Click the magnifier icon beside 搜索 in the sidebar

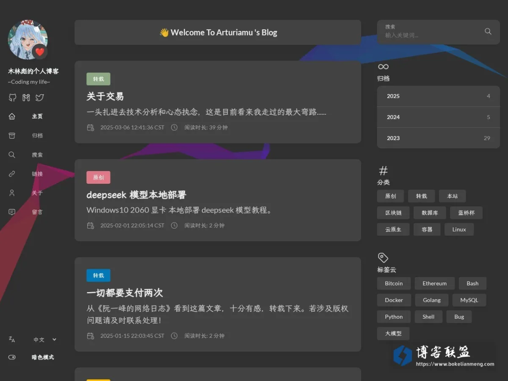click(x=12, y=155)
